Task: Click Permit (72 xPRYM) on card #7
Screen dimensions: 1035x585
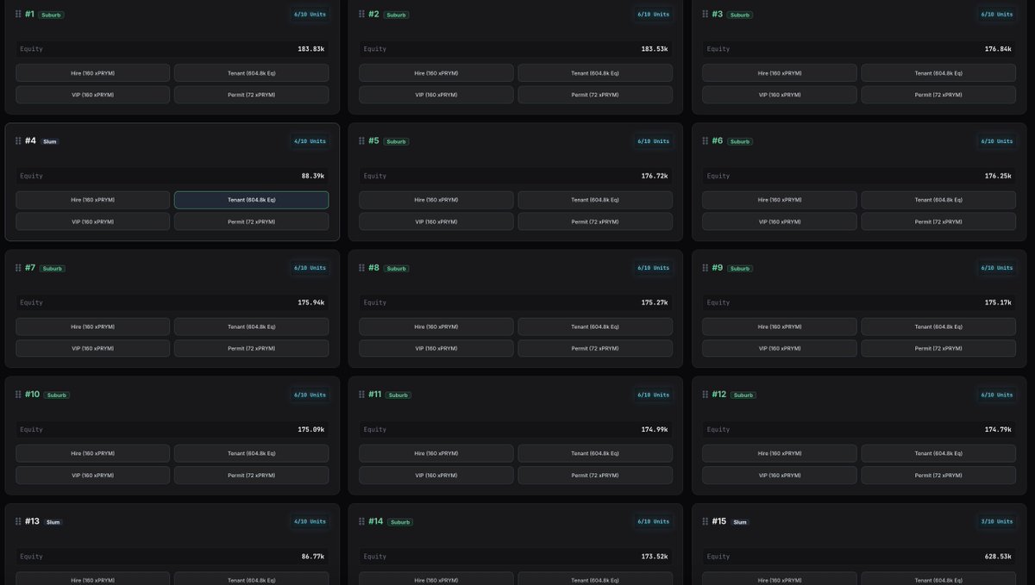Action: [x=252, y=348]
